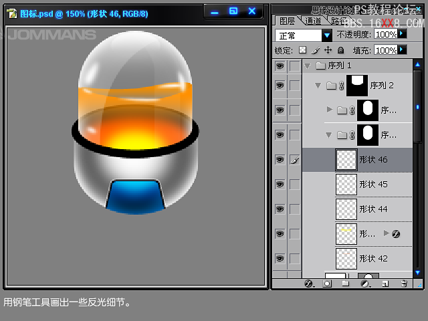428x321 pixels.
Task: Add a layer mask
Action: [x=328, y=284]
